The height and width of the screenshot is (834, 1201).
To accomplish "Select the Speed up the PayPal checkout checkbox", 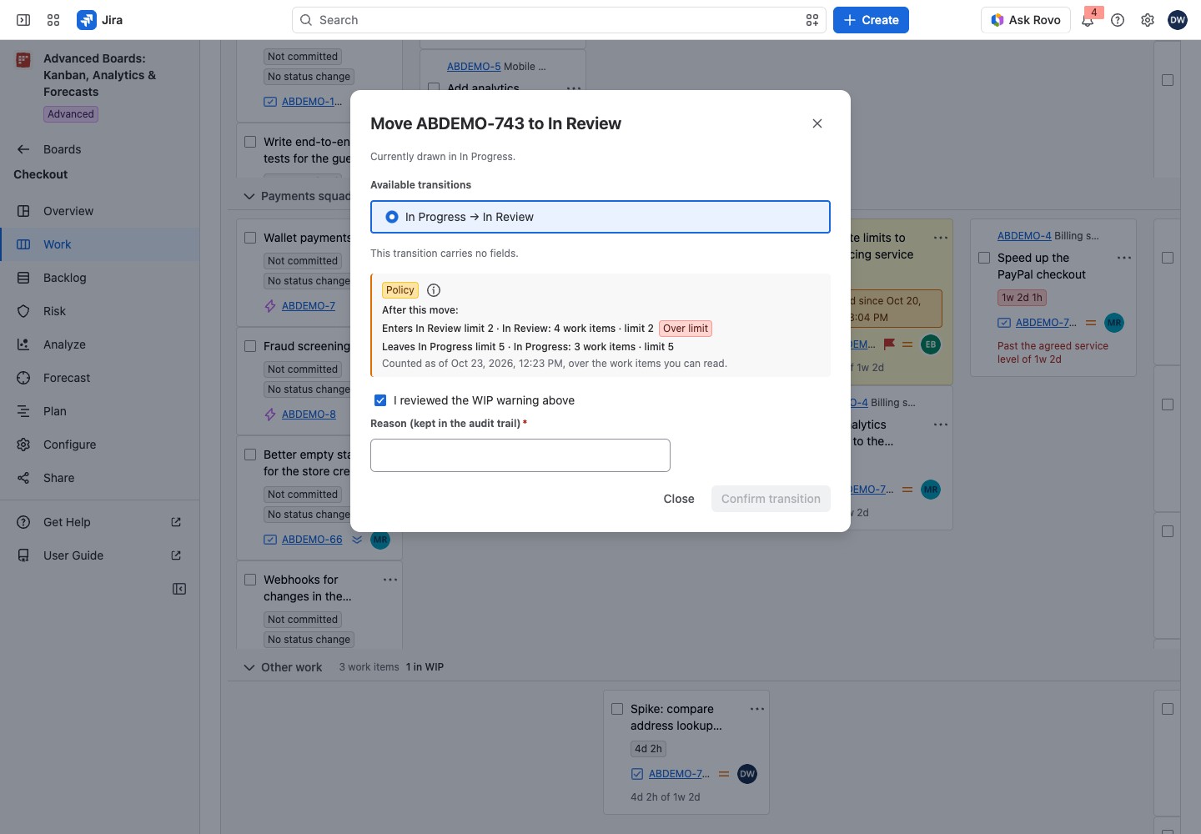I will click(984, 258).
